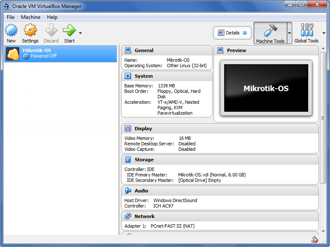Image resolution: width=330 pixels, height=247 pixels.
Task: Click the Powered Off status icon
Action: (26, 56)
